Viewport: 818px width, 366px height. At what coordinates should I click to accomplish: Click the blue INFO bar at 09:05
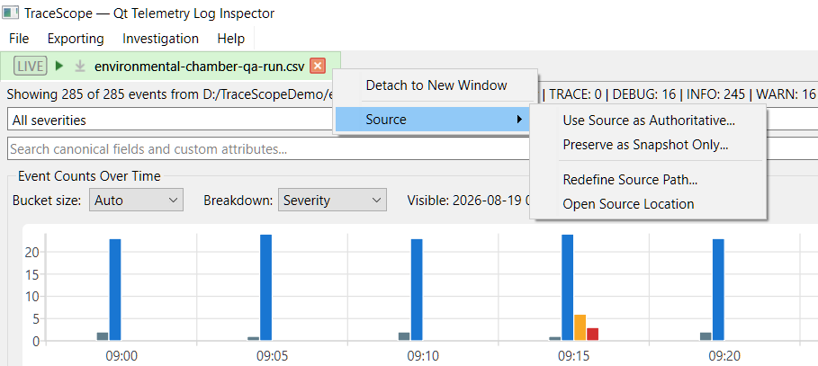tap(265, 288)
